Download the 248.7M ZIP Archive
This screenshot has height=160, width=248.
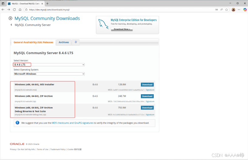pos(147,96)
